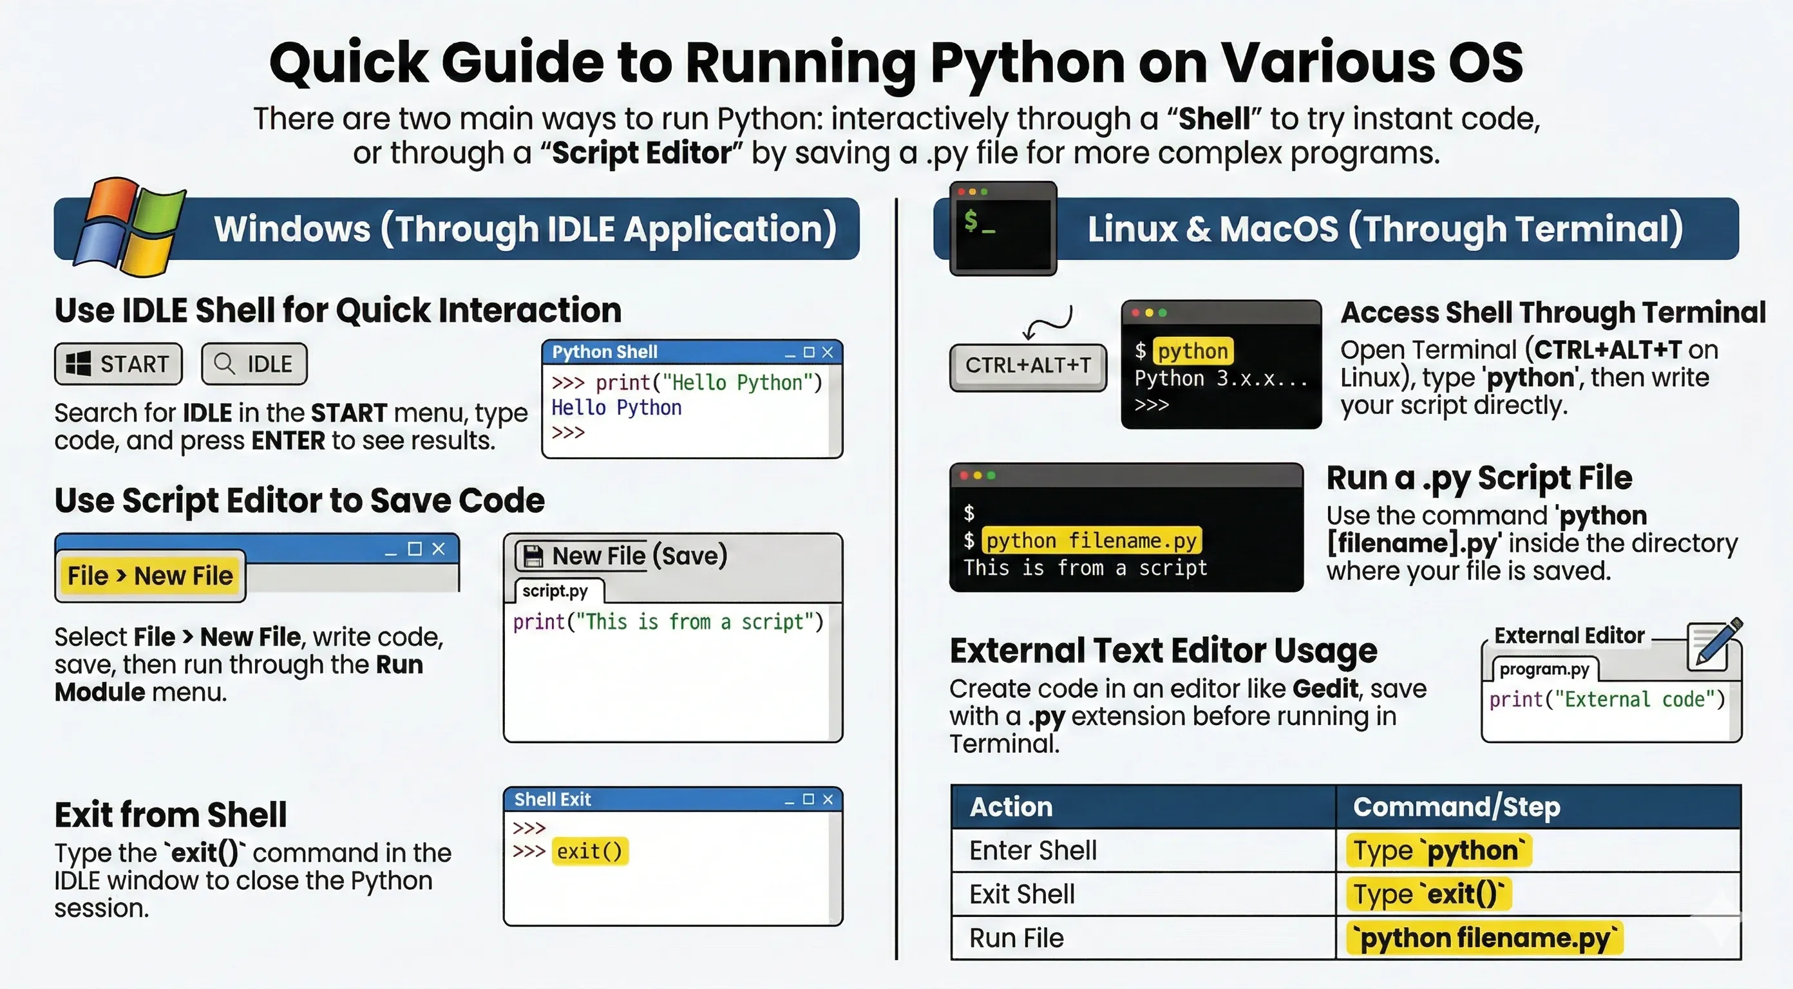Click the Run a .py Script File heading
This screenshot has width=1793, height=989.
(1479, 478)
